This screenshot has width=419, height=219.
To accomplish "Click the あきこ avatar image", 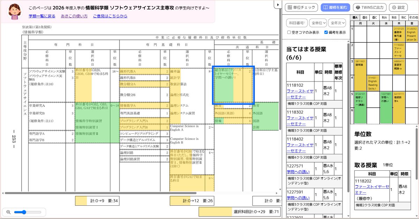I will coord(14,11).
